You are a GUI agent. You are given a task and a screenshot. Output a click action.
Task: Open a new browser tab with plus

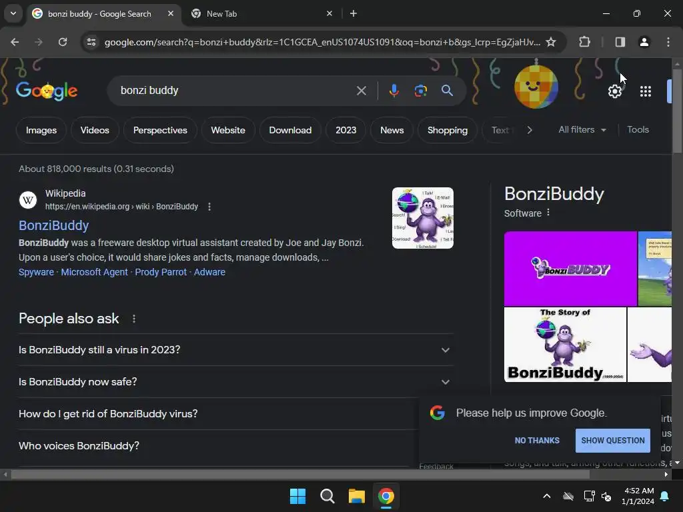(x=354, y=13)
